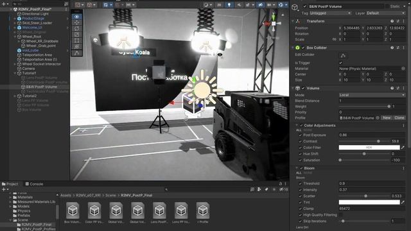Screen dimensions: 411x231
Task: Open the Volume Mode Local dropdown
Action: [x=372, y=95]
